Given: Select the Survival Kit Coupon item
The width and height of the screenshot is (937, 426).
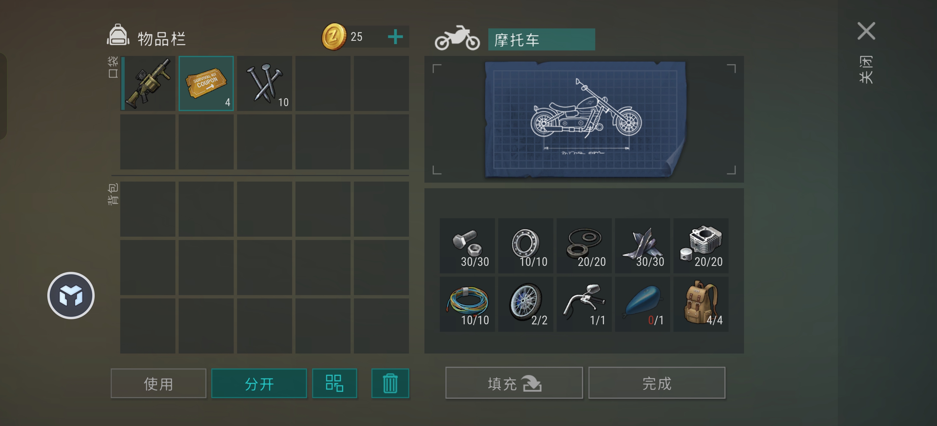Looking at the screenshot, I should point(206,83).
